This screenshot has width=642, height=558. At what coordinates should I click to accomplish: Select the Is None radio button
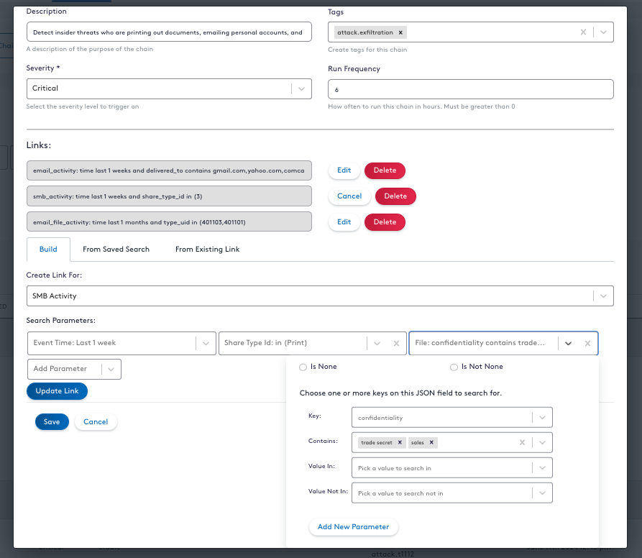point(303,367)
